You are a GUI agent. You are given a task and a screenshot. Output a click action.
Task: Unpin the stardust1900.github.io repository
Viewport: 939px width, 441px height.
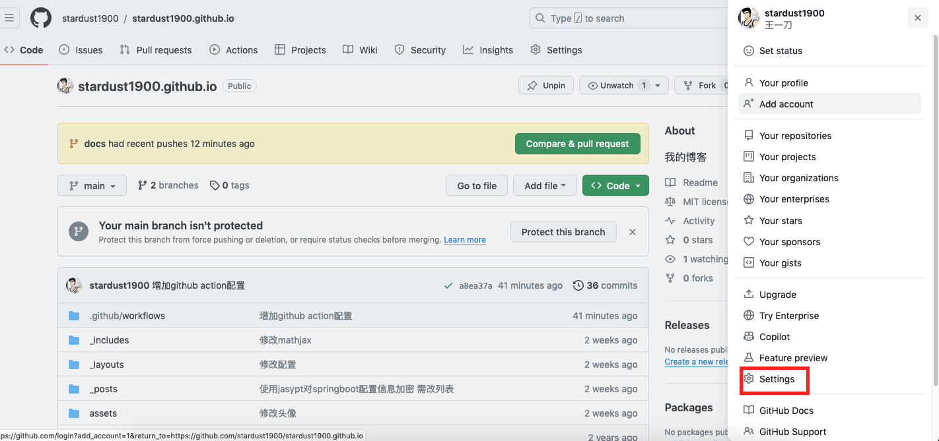(x=546, y=85)
